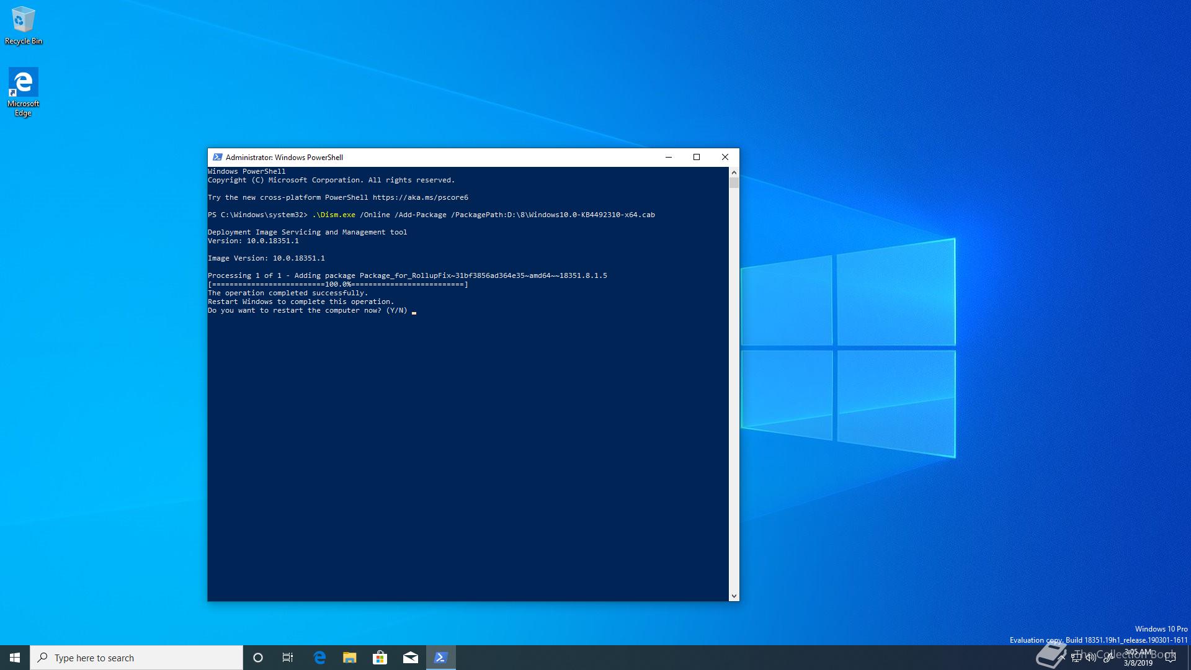Click the 'Copyright (C) Microsoft Corporation' line
The width and height of the screenshot is (1191, 670).
tap(331, 180)
